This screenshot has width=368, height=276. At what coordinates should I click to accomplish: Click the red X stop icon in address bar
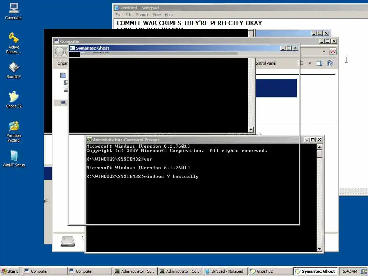point(333,51)
